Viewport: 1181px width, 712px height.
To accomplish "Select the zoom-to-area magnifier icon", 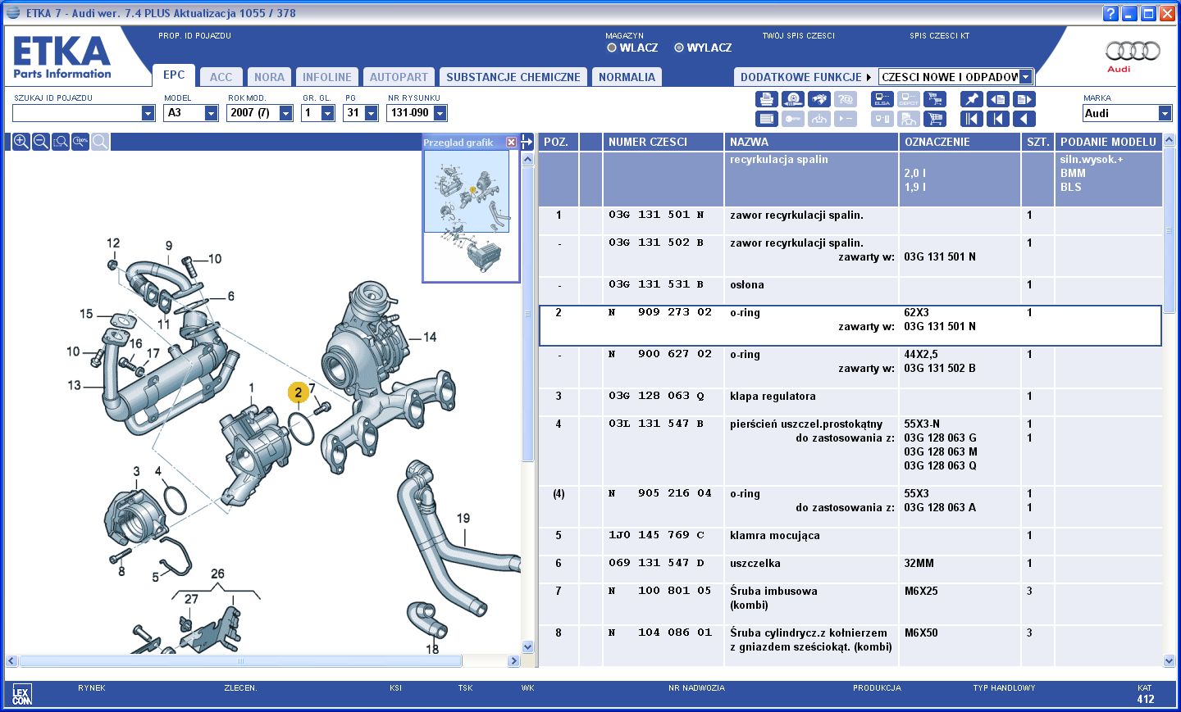I will pos(61,142).
